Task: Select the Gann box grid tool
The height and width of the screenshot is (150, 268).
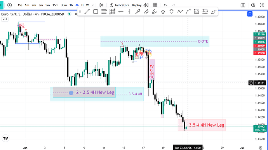Action: 112,12
